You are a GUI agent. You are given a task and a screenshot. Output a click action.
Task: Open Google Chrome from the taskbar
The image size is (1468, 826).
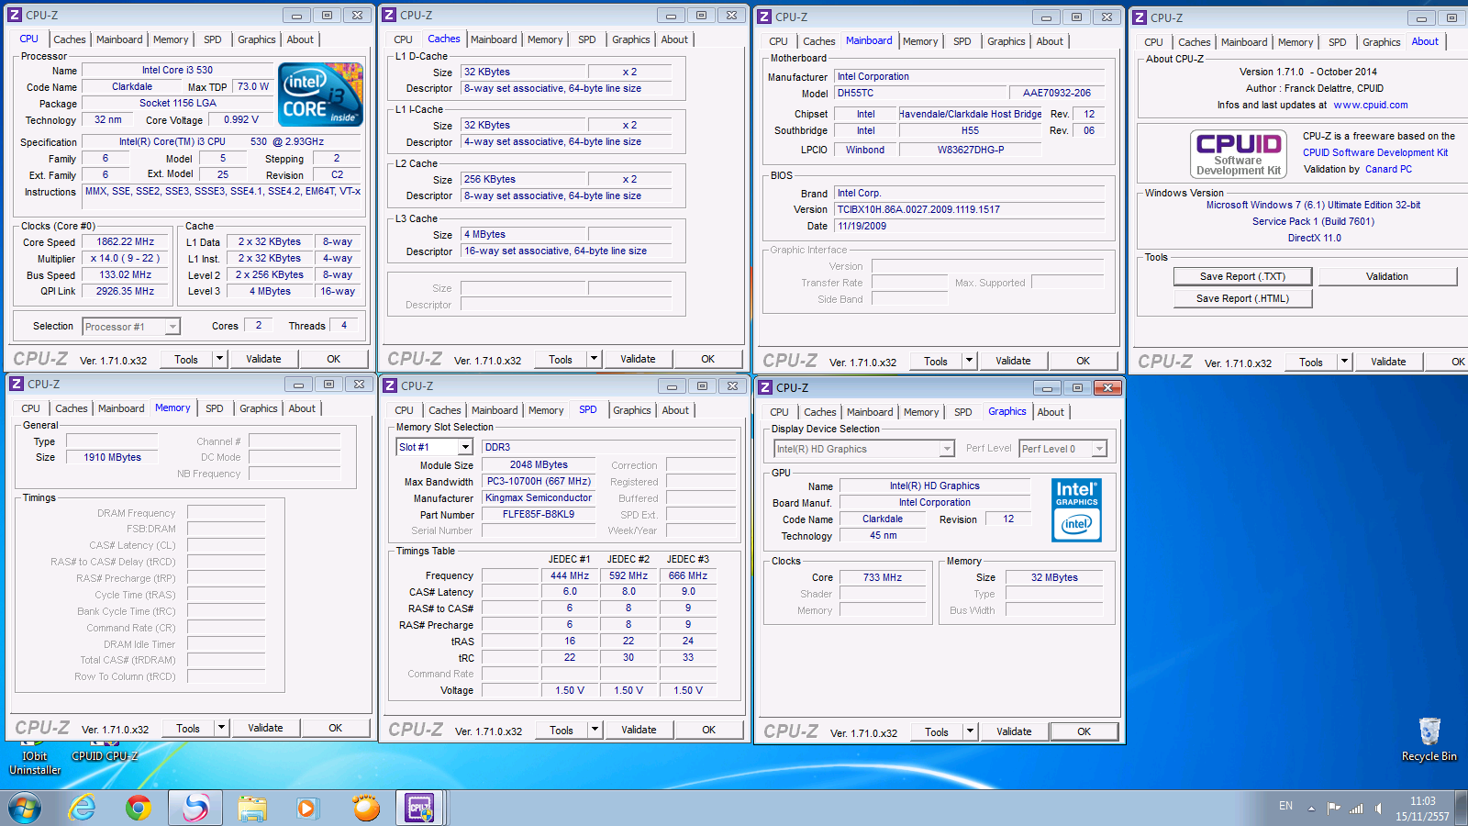click(x=139, y=808)
